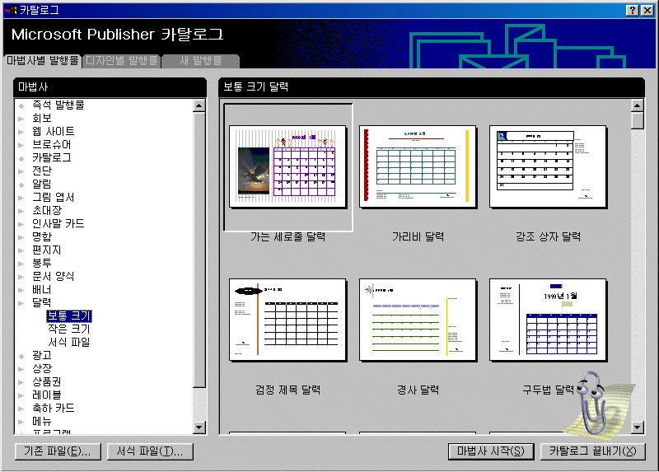Image resolution: width=659 pixels, height=472 pixels.
Task: Exit via 카탈로그 끝내기(X) button
Action: tap(592, 451)
